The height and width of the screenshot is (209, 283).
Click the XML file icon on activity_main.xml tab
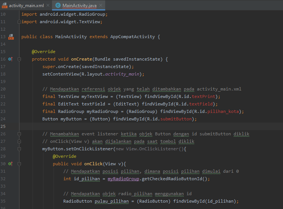[x=4, y=6]
